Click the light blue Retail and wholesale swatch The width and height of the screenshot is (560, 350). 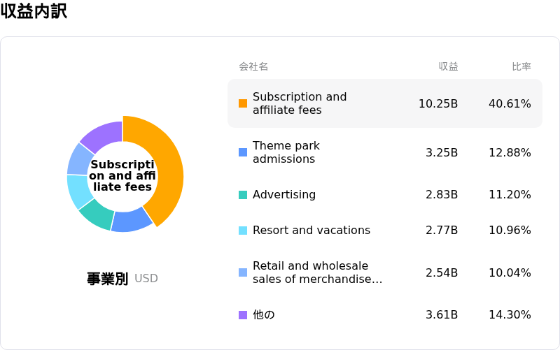click(x=243, y=272)
